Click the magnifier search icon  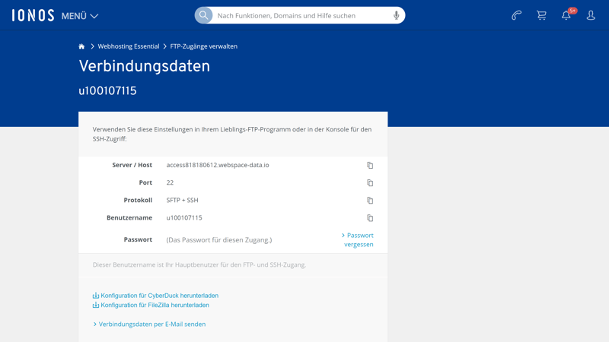click(204, 15)
